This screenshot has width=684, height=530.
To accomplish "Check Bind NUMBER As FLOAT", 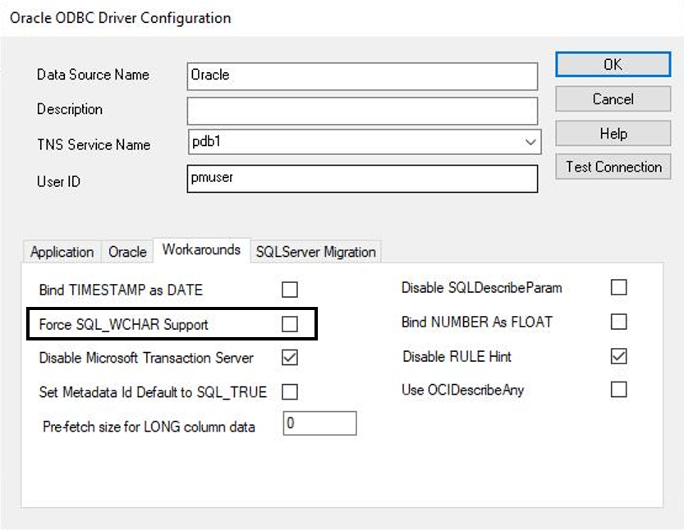I will (x=618, y=322).
